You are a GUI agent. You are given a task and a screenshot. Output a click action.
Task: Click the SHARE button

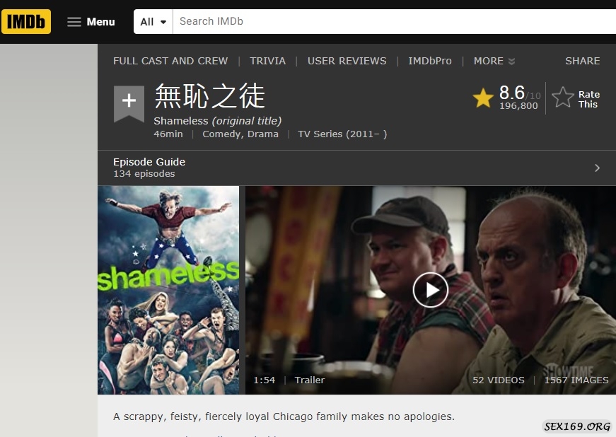click(582, 61)
